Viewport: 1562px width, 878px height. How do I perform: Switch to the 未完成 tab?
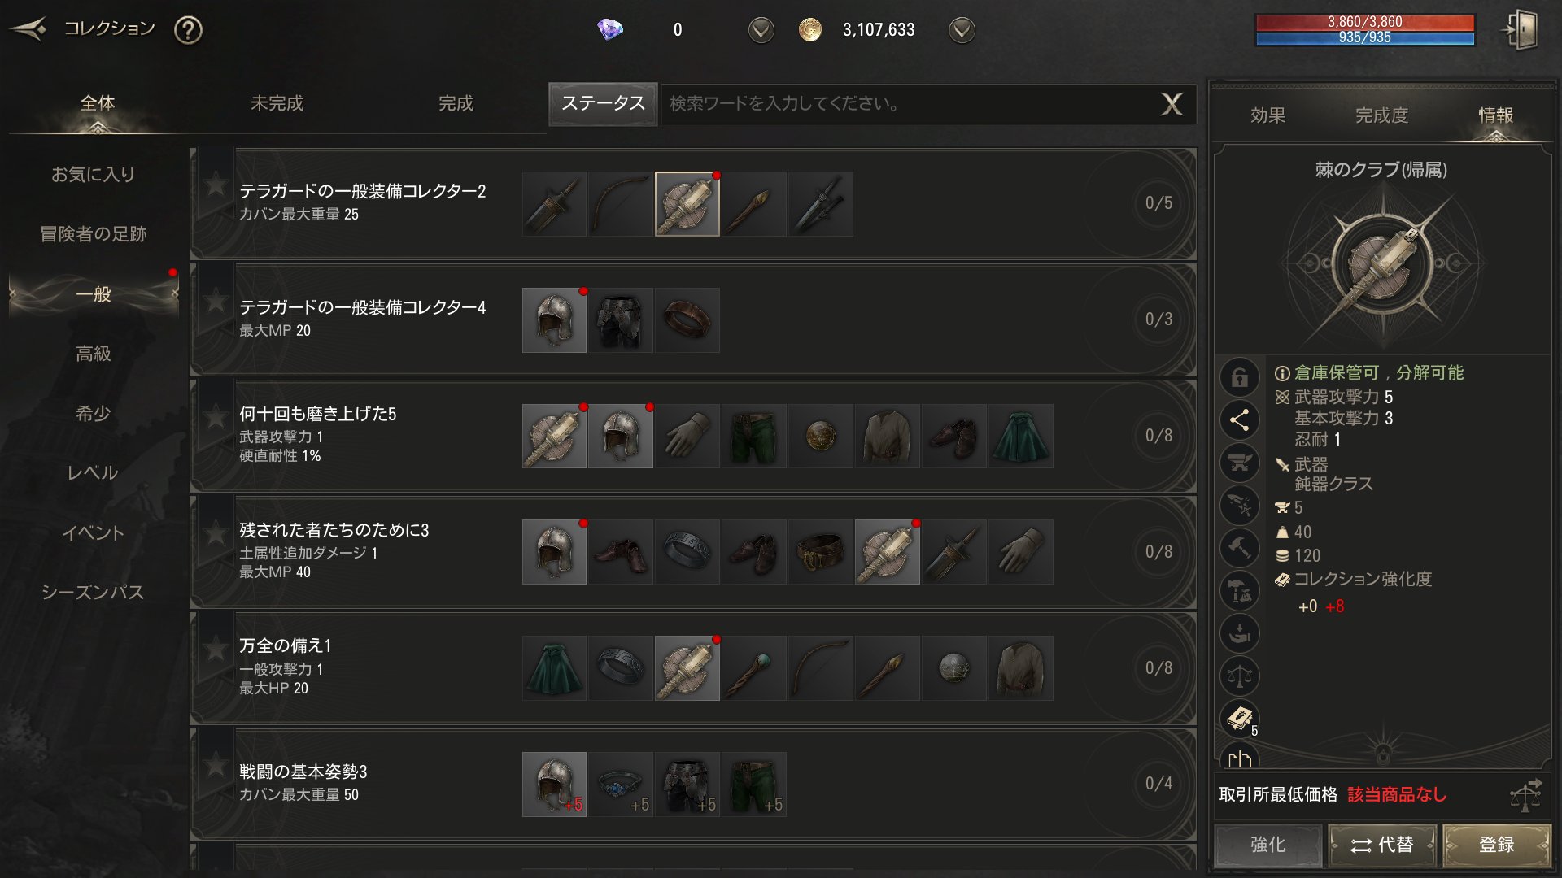point(277,103)
